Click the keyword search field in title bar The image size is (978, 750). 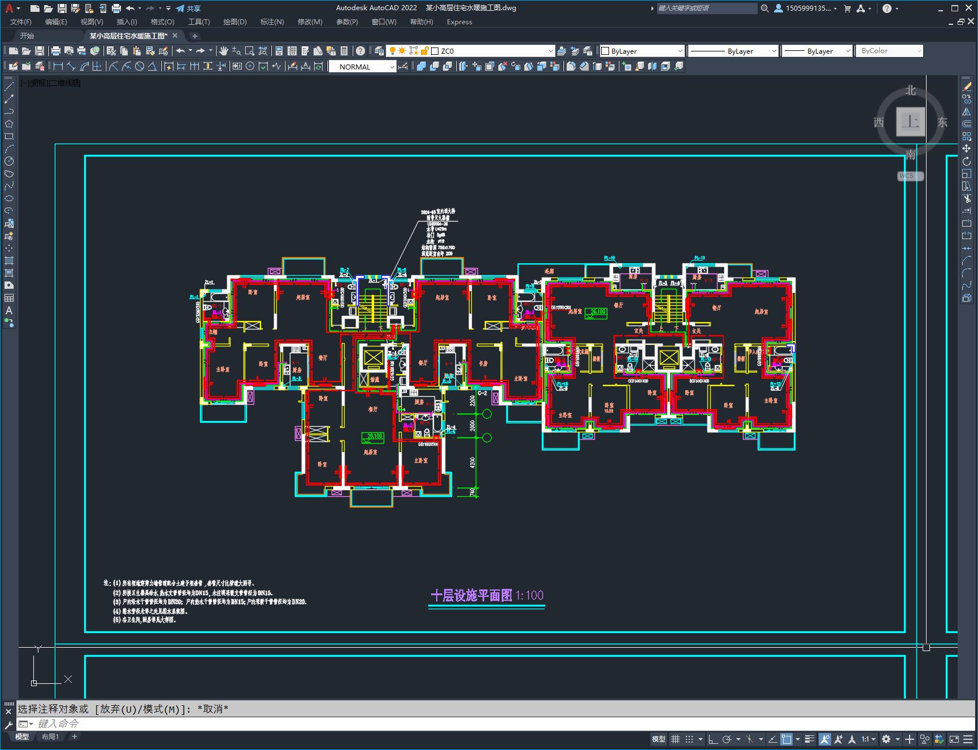[x=707, y=8]
